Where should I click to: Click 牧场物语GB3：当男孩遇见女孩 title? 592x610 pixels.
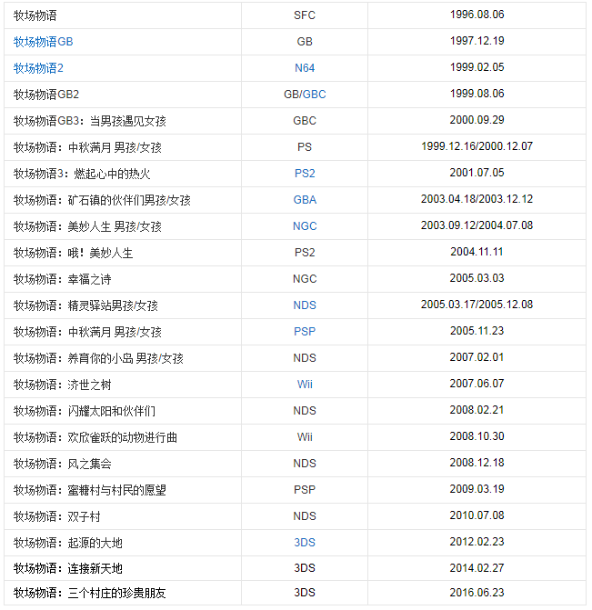[89, 121]
